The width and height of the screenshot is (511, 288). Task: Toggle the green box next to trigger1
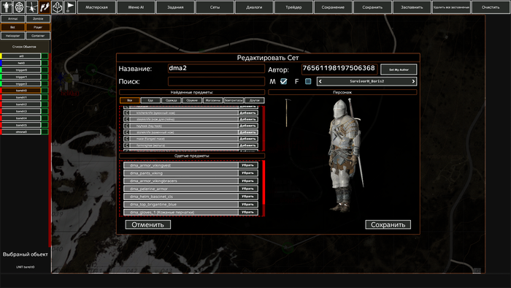pyautogui.click(x=45, y=77)
